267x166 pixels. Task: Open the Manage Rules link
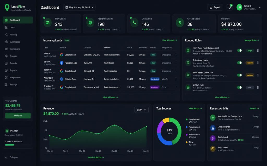[x=252, y=40]
